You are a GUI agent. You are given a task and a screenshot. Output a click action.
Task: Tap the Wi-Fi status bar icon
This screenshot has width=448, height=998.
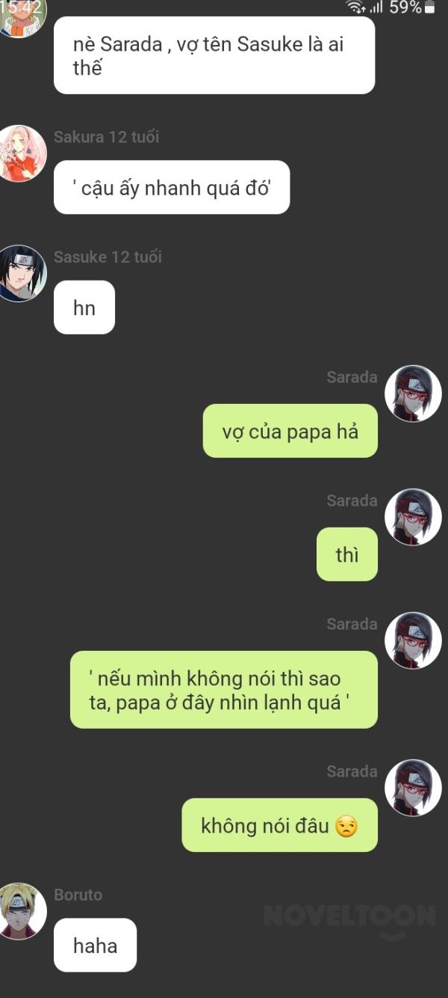pyautogui.click(x=355, y=7)
